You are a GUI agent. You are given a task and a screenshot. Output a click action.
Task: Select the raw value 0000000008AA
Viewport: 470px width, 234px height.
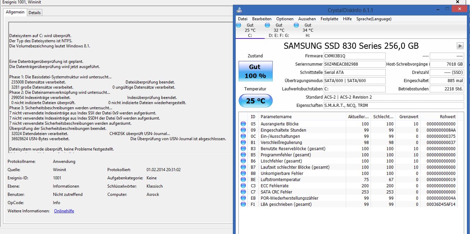441,130
